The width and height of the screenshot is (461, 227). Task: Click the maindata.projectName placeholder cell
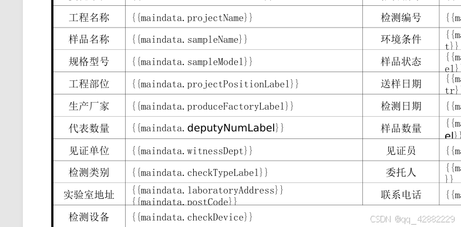tap(244, 17)
